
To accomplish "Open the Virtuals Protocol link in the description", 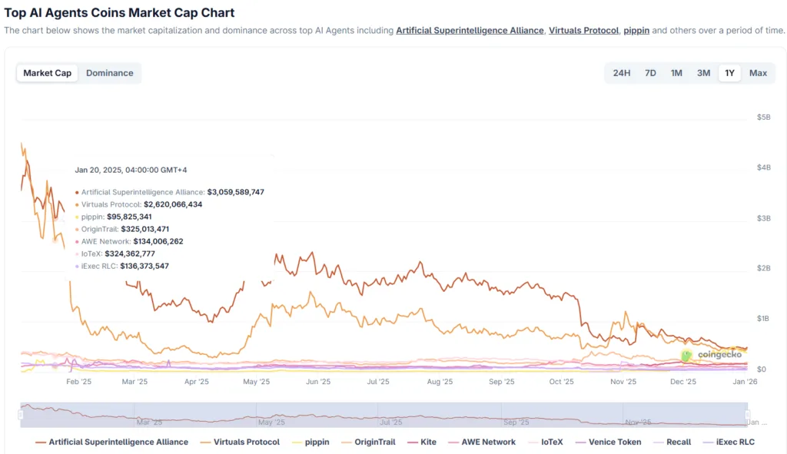I will pos(584,31).
